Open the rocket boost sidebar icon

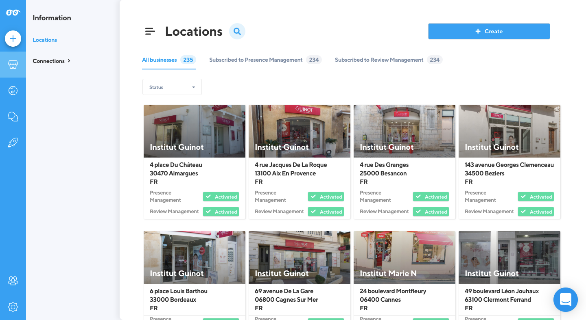click(13, 143)
